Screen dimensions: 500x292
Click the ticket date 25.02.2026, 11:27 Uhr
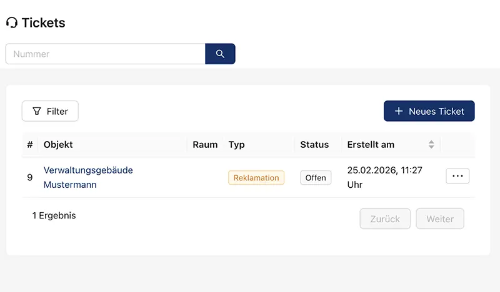(385, 177)
